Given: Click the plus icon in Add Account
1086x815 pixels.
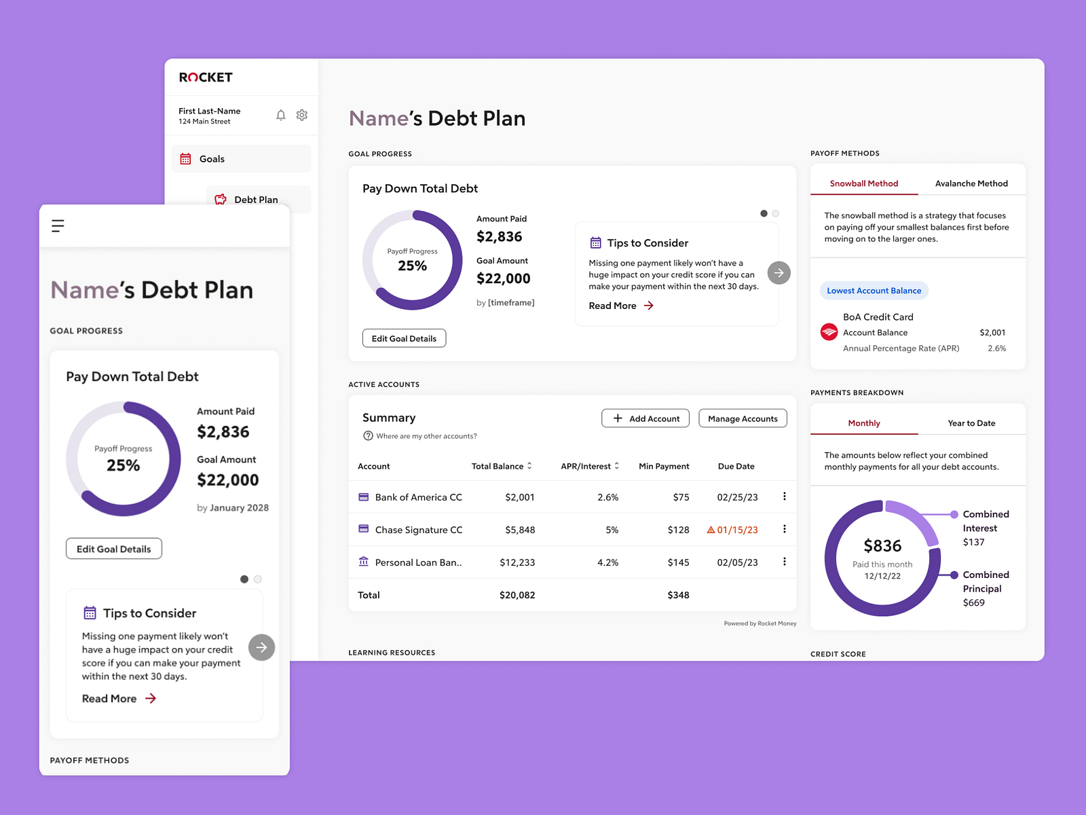Looking at the screenshot, I should (618, 418).
